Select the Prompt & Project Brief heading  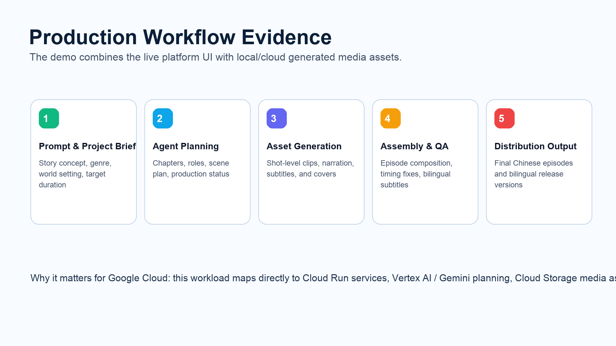pyautogui.click(x=87, y=146)
